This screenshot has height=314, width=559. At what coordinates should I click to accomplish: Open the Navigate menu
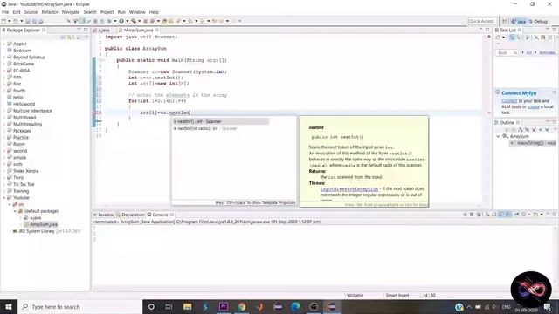pyautogui.click(x=71, y=12)
